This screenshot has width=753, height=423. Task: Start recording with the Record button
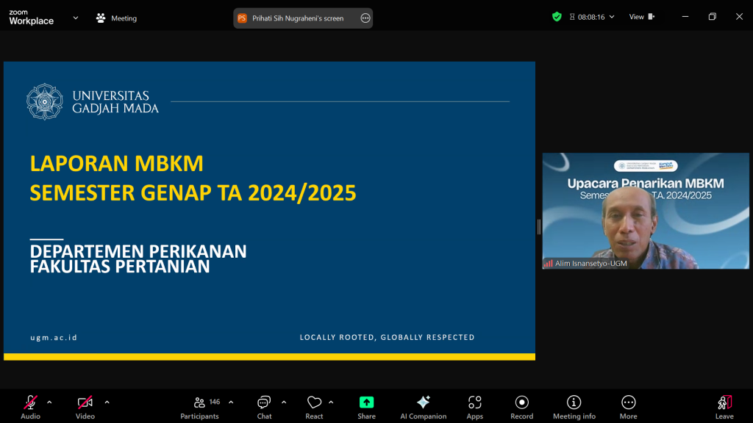pyautogui.click(x=521, y=407)
